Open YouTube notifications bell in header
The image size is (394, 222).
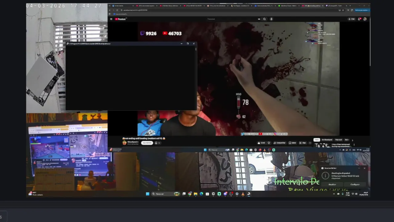360,19
